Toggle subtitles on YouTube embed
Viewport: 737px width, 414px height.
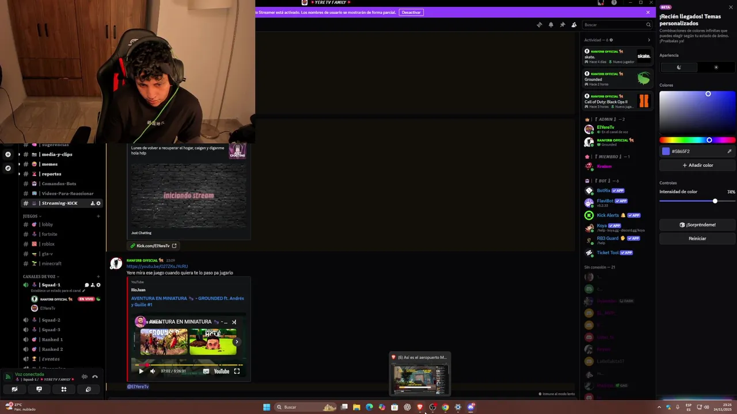point(206,371)
